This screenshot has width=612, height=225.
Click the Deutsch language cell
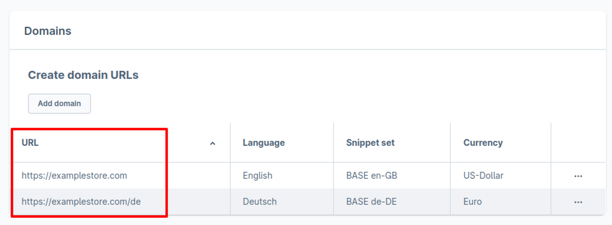(259, 201)
